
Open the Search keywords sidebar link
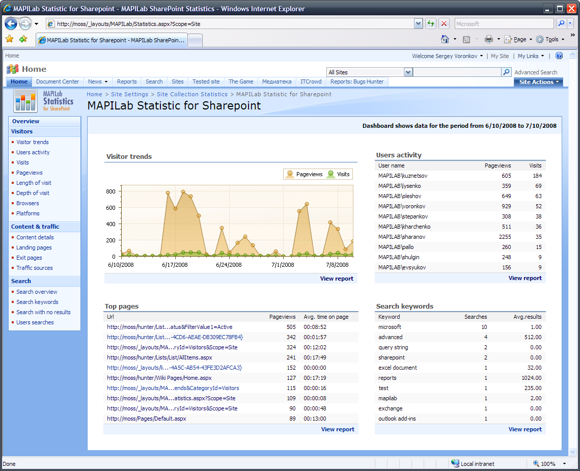[37, 302]
